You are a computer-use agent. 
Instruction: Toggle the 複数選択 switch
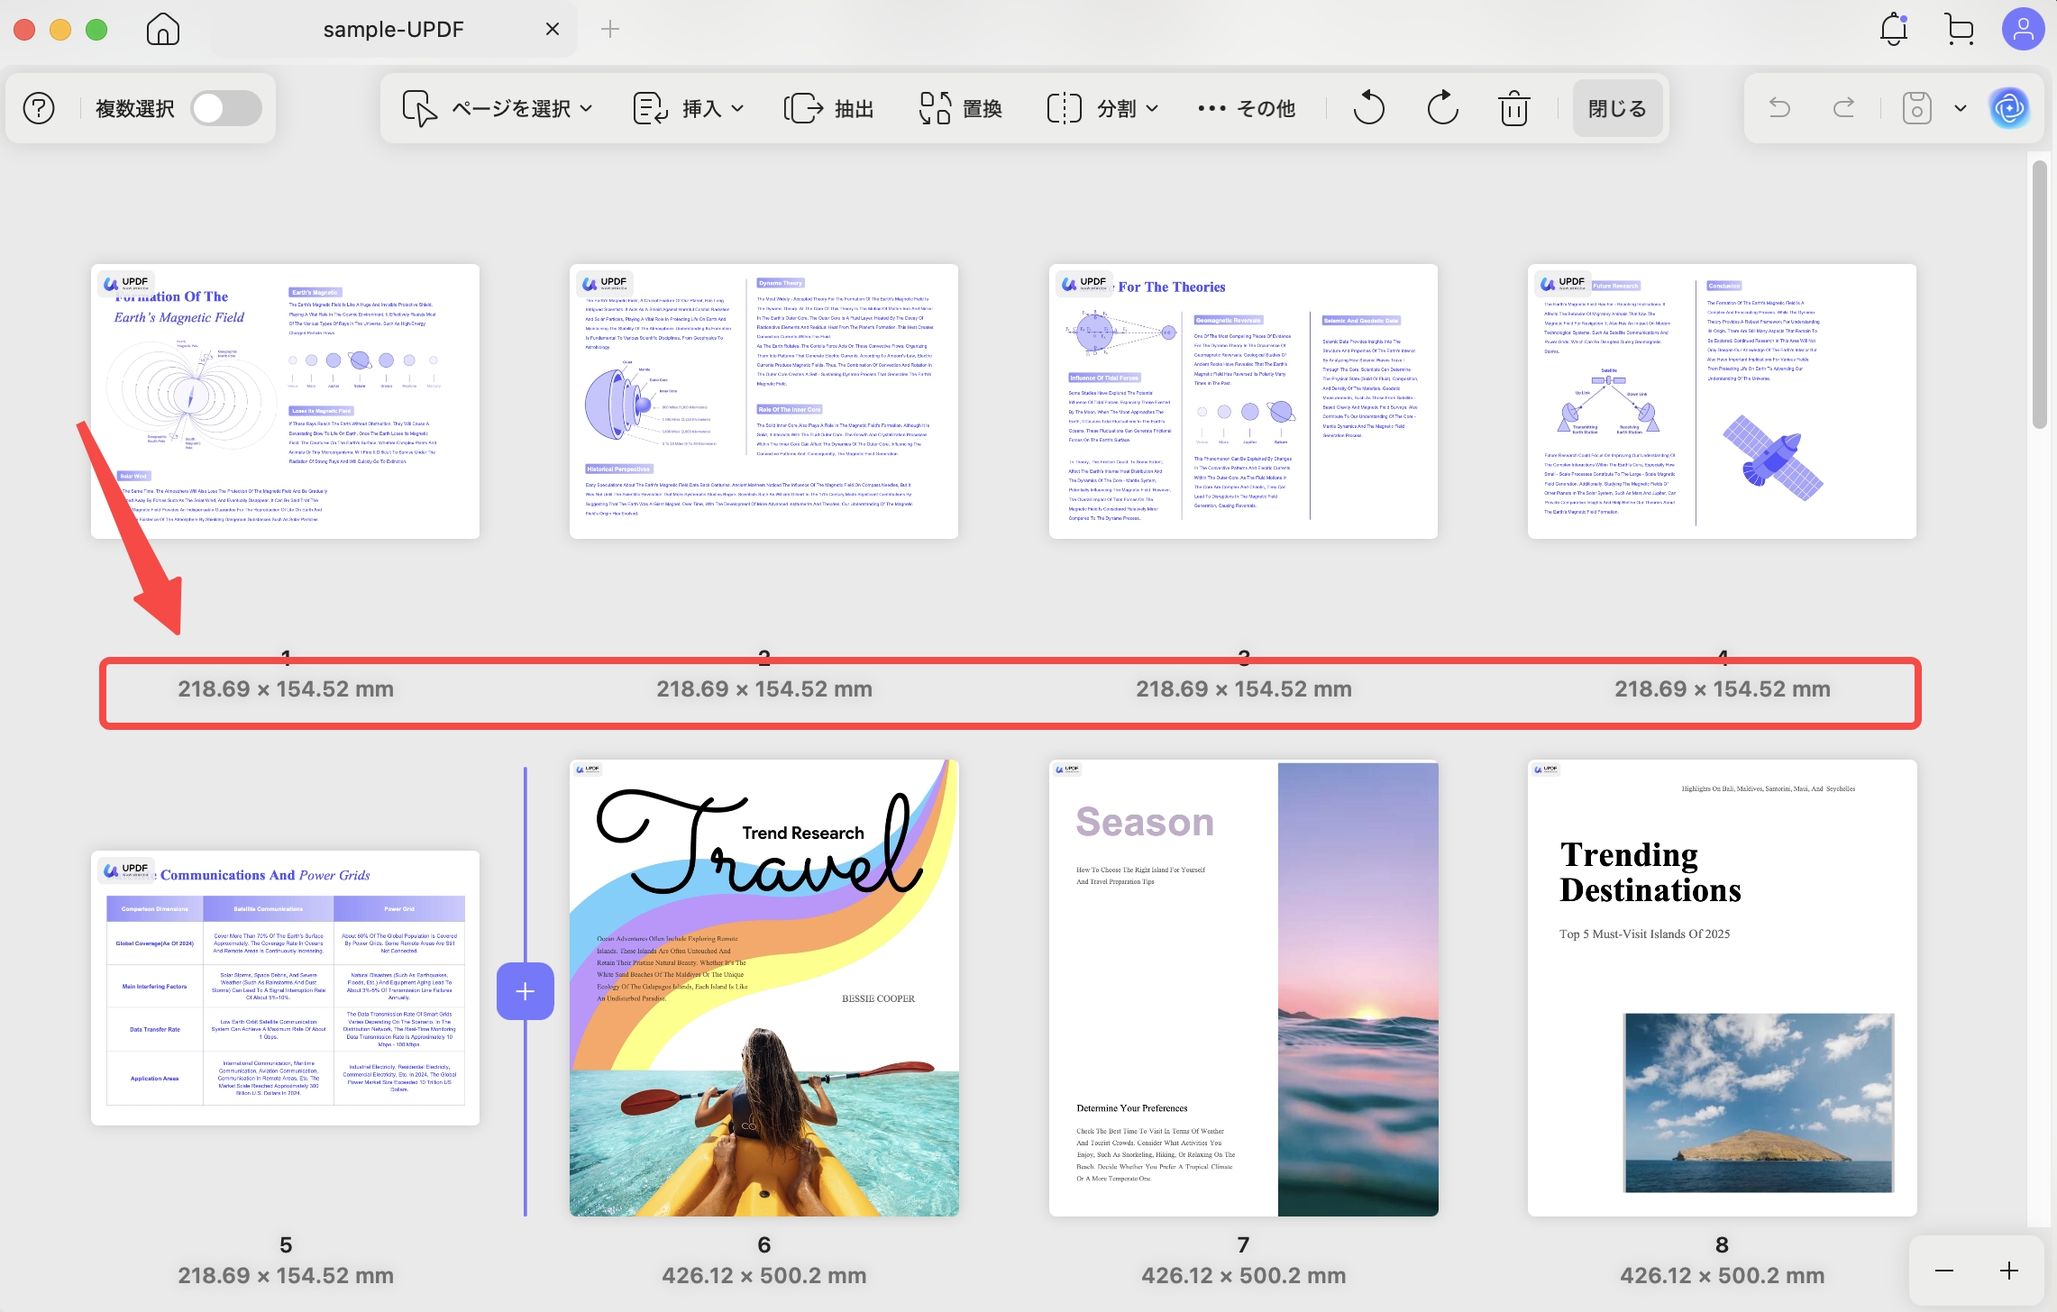(x=226, y=109)
